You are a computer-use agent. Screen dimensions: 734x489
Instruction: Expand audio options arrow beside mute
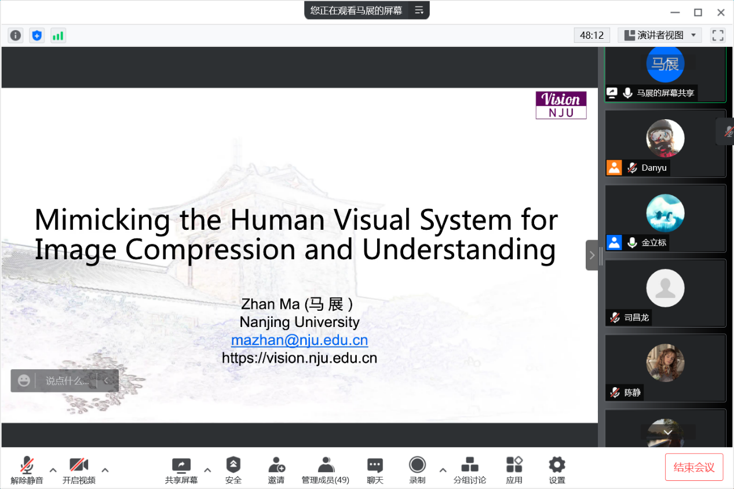53,469
